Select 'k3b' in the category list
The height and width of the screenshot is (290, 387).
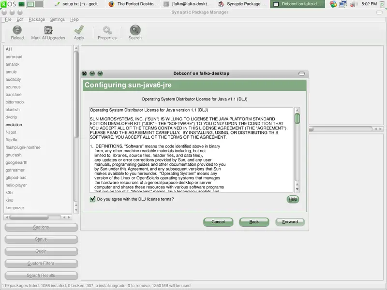[9, 192]
